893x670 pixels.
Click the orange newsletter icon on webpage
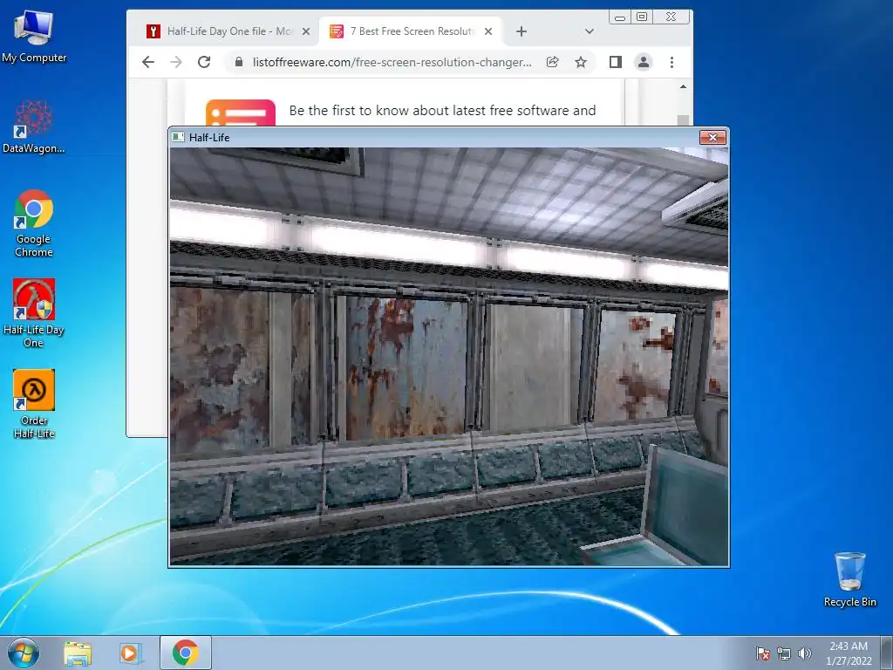click(241, 113)
